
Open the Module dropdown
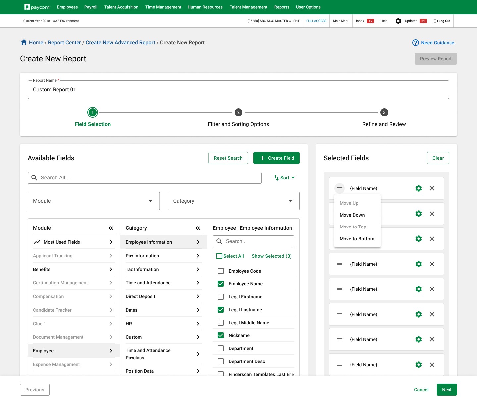tap(94, 201)
